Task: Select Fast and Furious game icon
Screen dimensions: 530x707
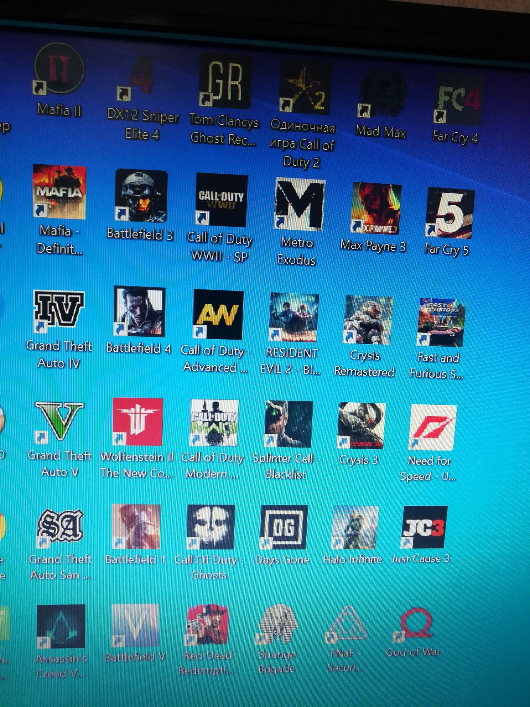Action: (441, 323)
